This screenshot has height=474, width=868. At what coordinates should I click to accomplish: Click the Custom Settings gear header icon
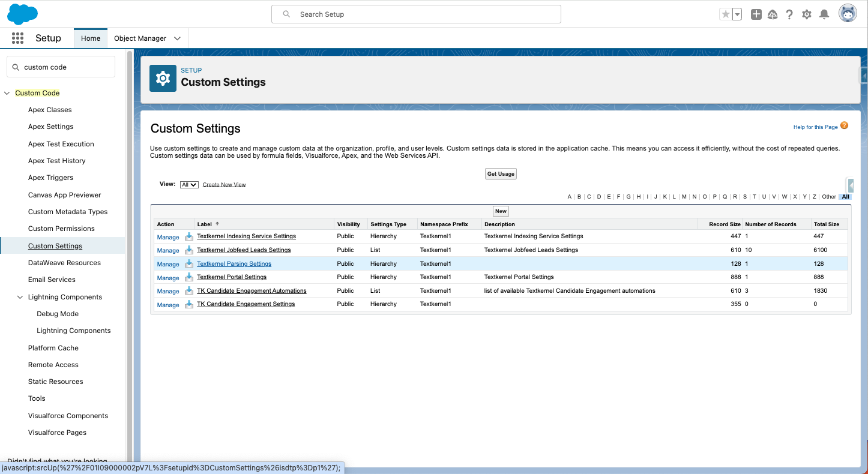pos(163,78)
